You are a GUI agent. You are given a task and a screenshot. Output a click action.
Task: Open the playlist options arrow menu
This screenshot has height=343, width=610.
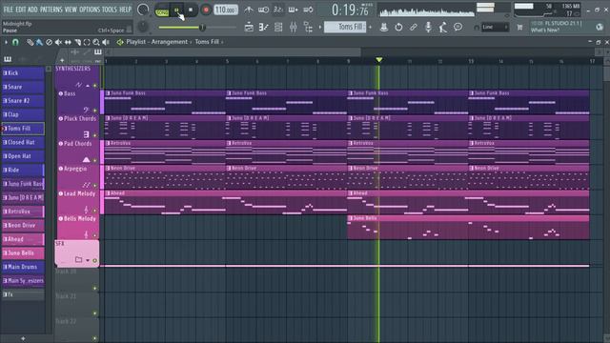click(6, 42)
